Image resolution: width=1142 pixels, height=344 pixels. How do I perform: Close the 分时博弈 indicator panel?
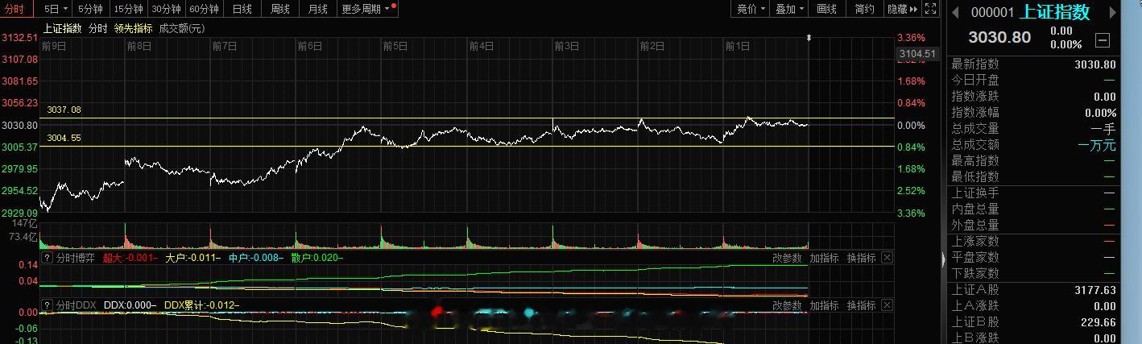pyautogui.click(x=887, y=258)
